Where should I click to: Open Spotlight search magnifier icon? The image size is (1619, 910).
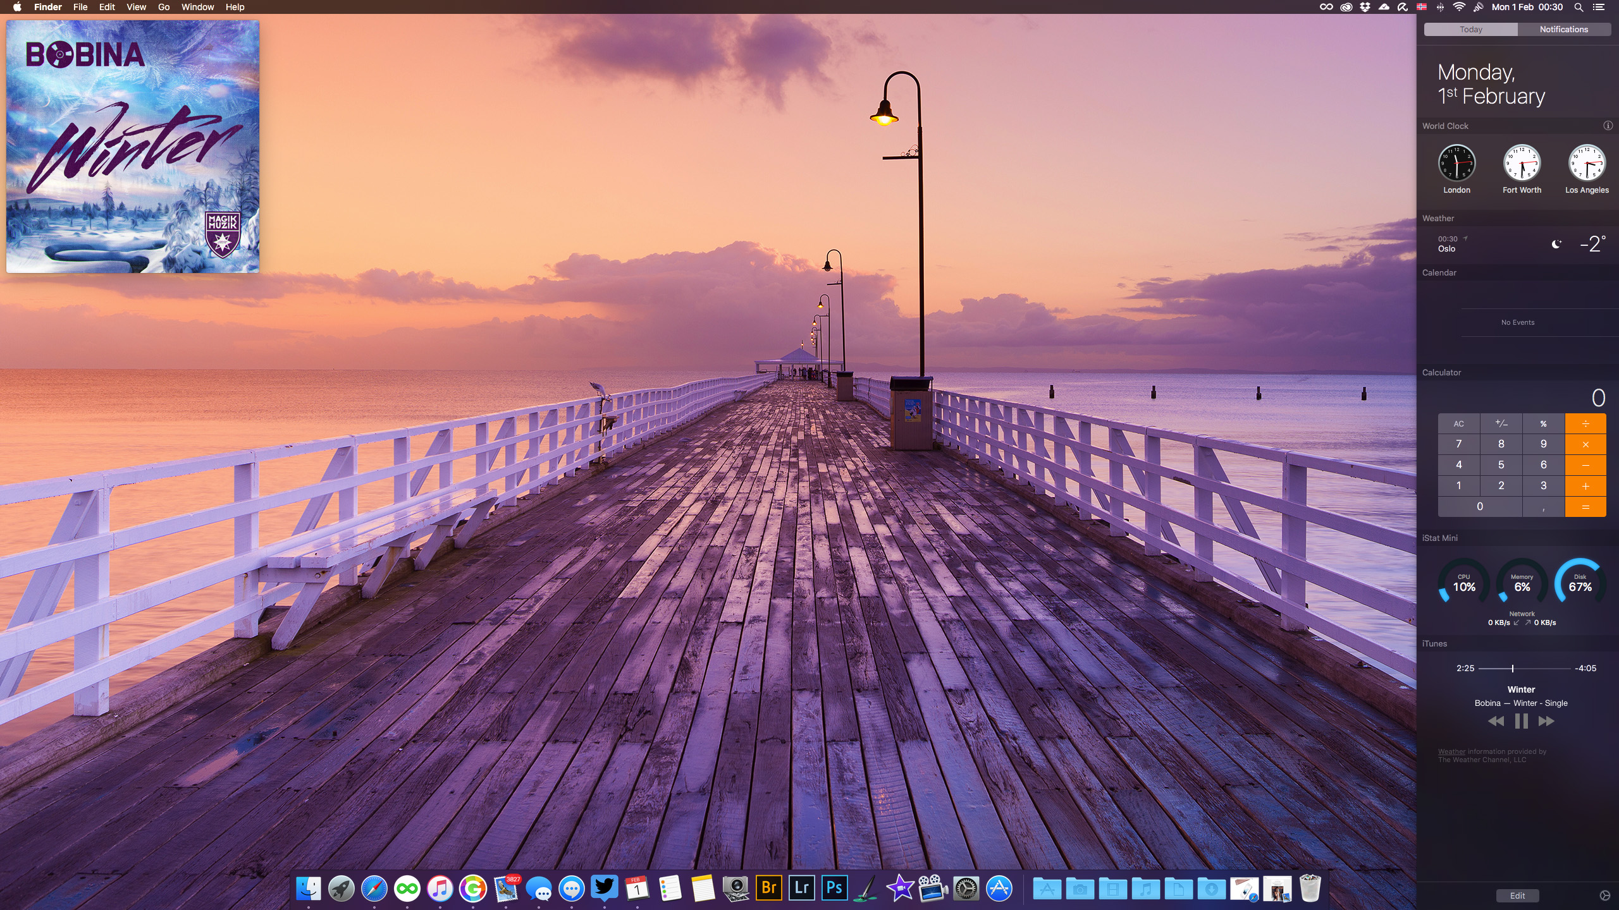click(x=1579, y=7)
